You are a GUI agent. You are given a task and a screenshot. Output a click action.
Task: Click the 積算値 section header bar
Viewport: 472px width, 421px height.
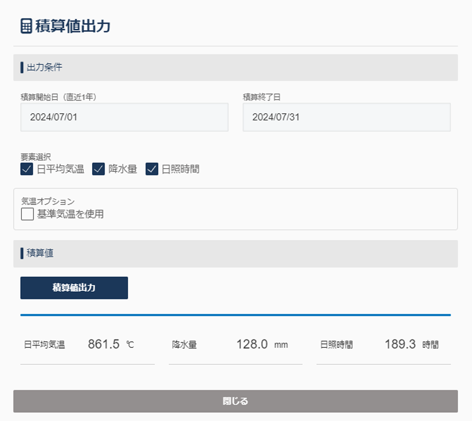(235, 253)
